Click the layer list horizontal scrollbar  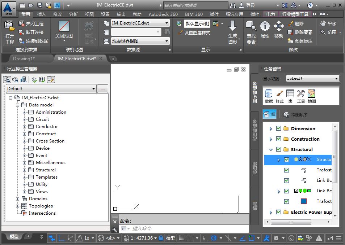[291, 222]
